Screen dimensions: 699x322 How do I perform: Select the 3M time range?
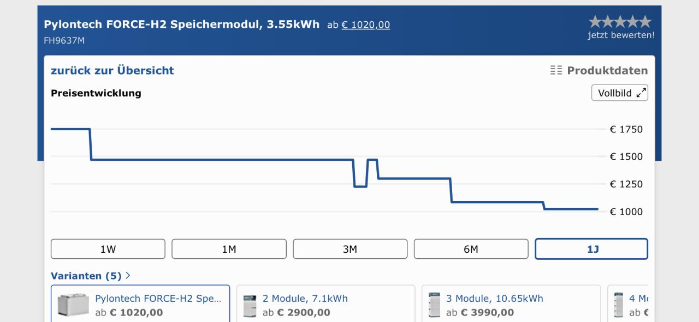[x=350, y=249]
